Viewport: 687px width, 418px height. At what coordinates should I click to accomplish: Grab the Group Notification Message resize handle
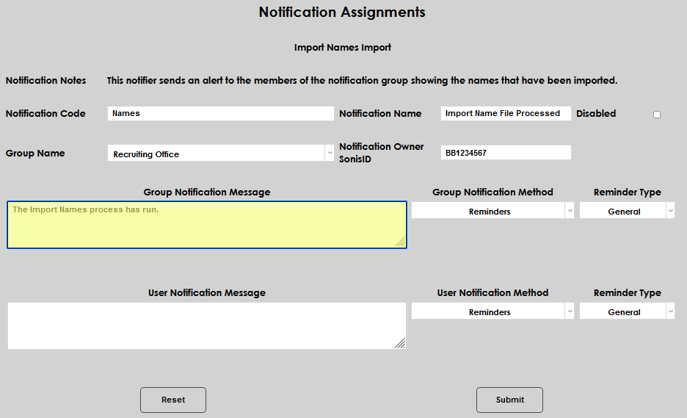point(400,242)
